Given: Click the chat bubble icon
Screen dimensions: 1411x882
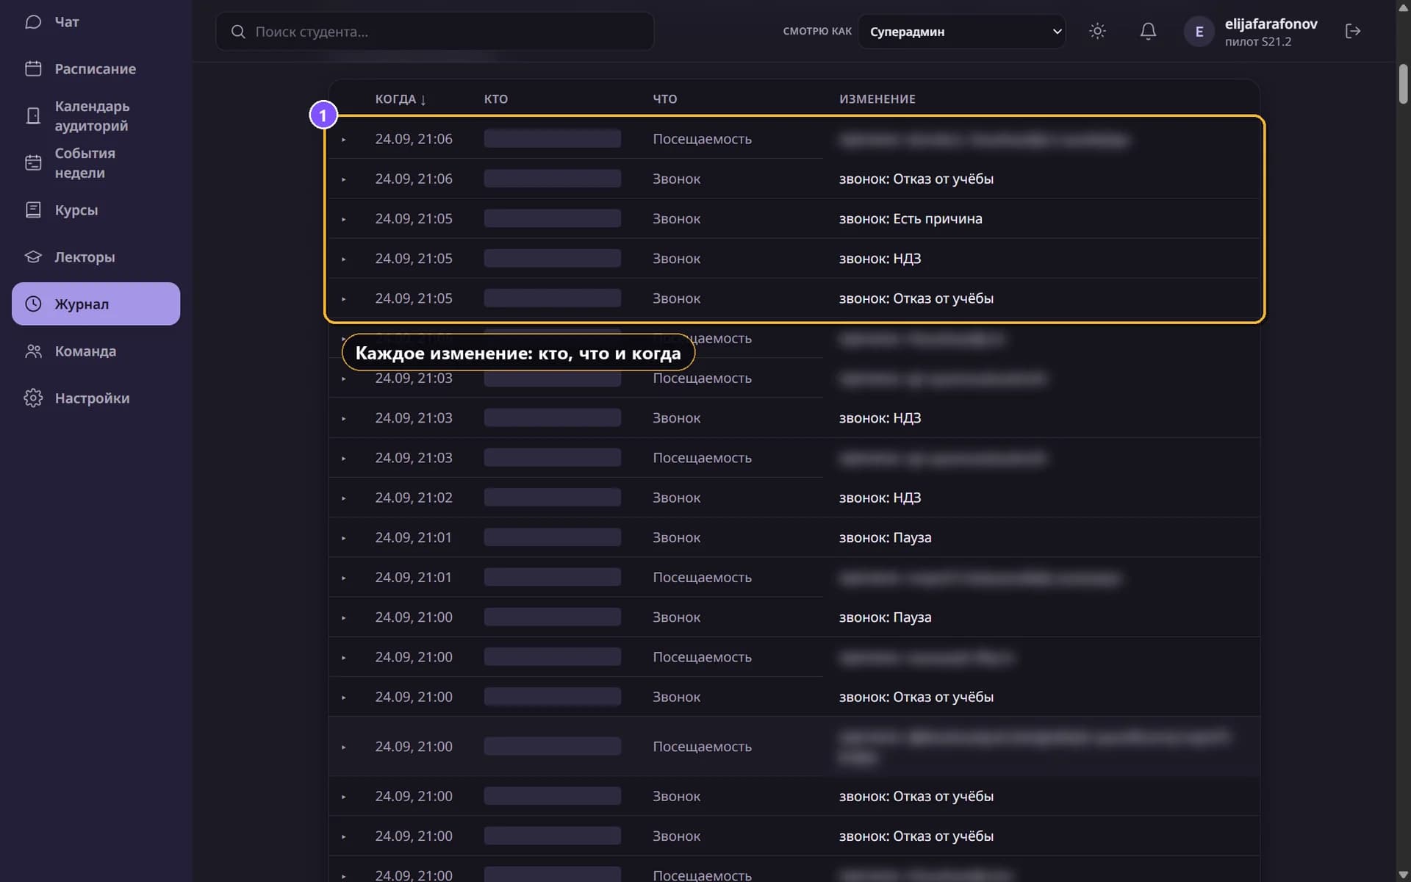Looking at the screenshot, I should click(x=33, y=22).
